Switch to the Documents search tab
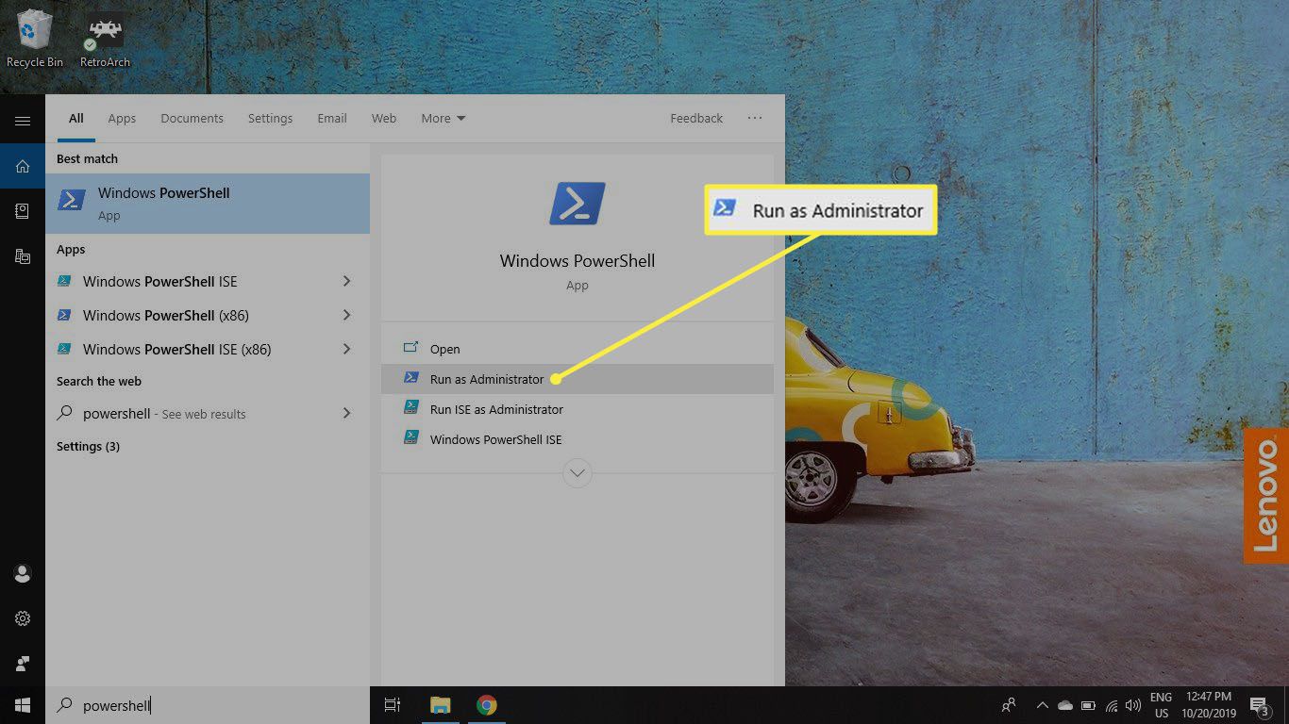The height and width of the screenshot is (724, 1289). click(192, 118)
